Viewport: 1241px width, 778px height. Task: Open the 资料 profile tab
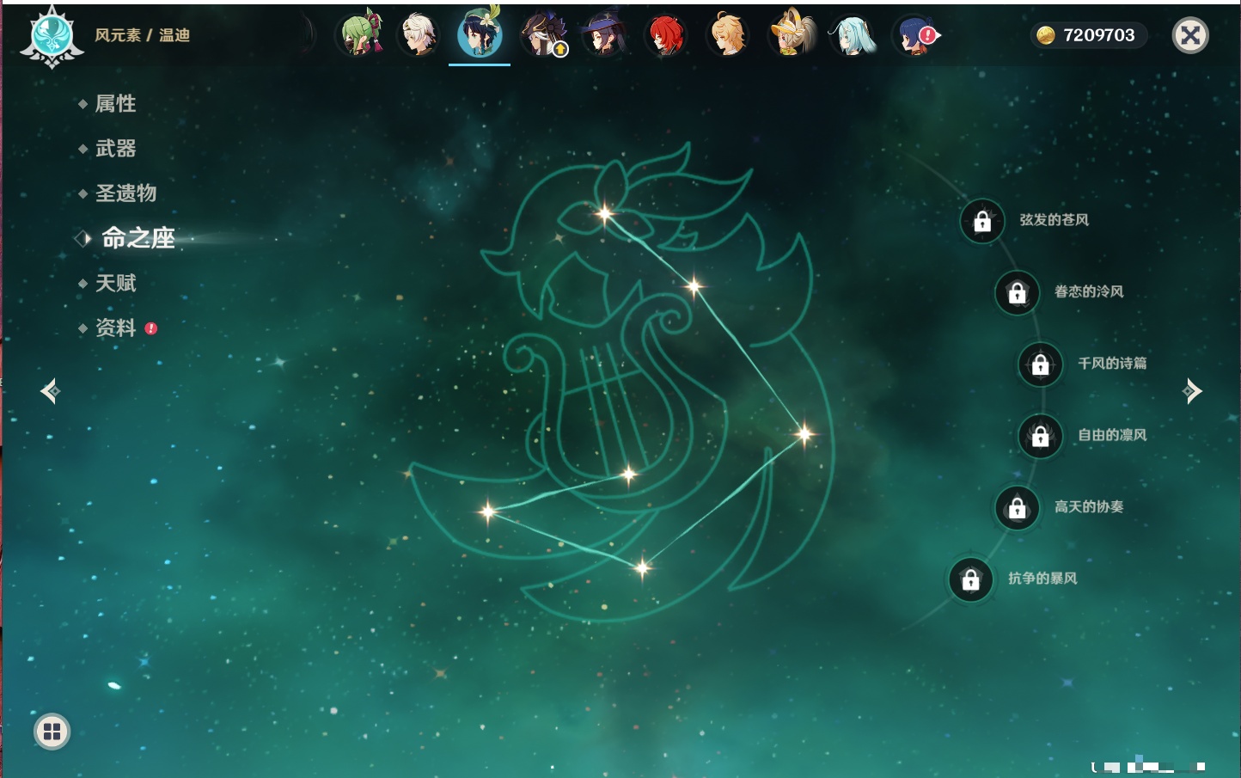pyautogui.click(x=117, y=328)
